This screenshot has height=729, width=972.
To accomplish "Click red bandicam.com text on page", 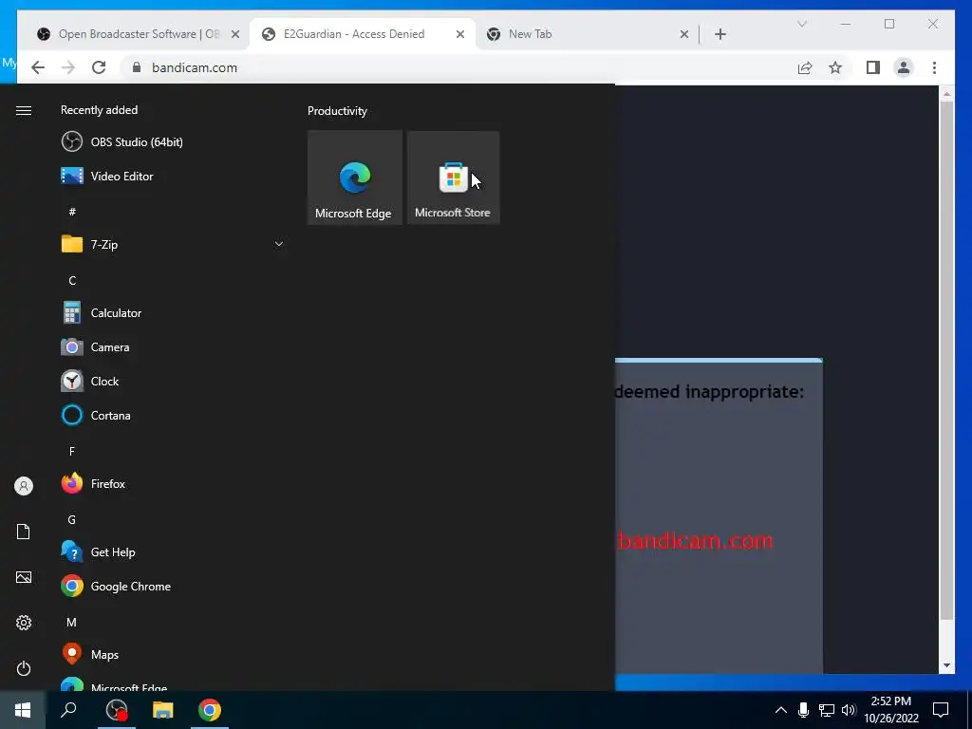I will (696, 541).
